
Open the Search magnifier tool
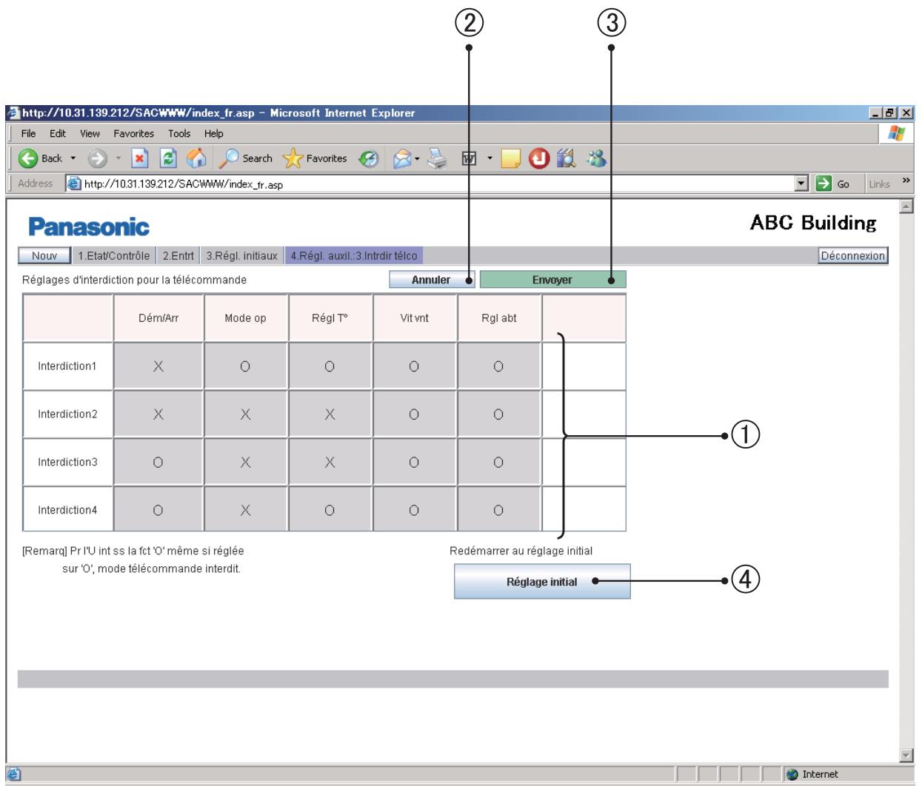pyautogui.click(x=245, y=158)
